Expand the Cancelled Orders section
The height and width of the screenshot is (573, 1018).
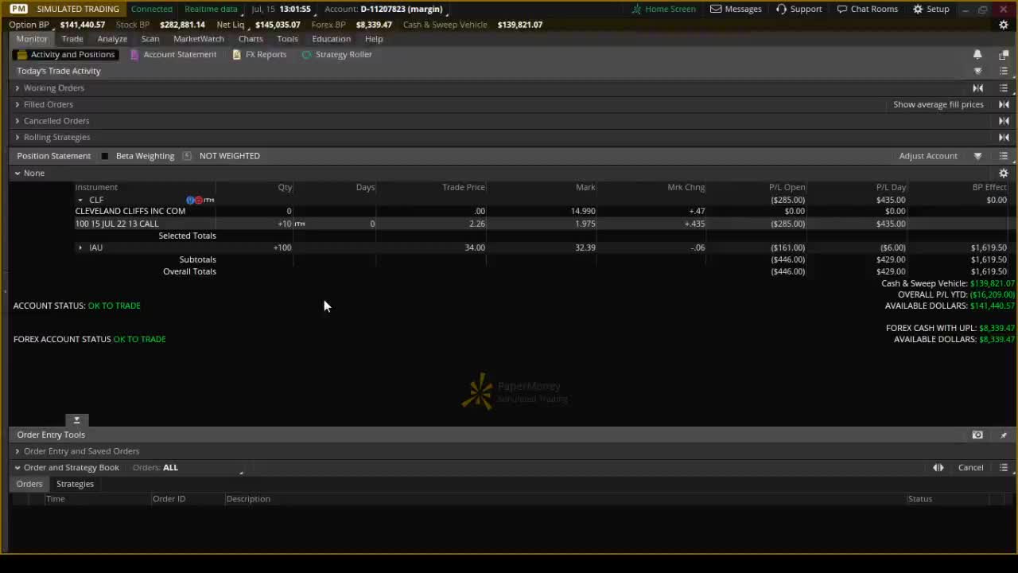coord(17,121)
